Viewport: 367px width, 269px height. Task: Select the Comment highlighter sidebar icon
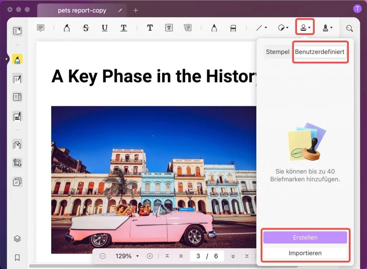tap(17, 59)
